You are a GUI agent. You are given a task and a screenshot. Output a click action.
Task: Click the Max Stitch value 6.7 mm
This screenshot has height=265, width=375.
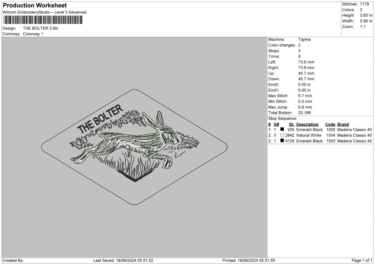[305, 96]
